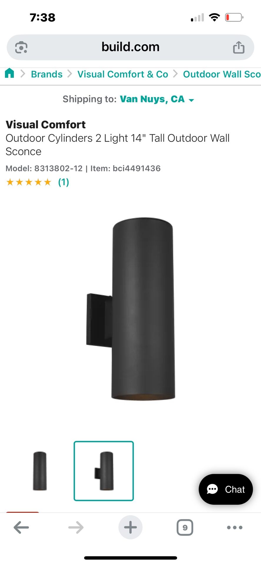Expand the Van Nuys, CA shipping dropdown
Screen dimensions: 261x565
(x=157, y=99)
